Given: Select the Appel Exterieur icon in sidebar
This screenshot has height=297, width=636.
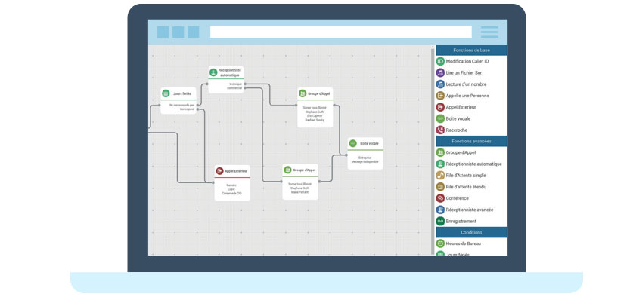Looking at the screenshot, I should (440, 107).
